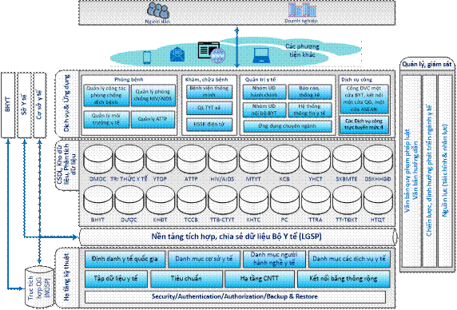Select the Trục tích hợp QG (NGSP) cylinder

click(39, 287)
